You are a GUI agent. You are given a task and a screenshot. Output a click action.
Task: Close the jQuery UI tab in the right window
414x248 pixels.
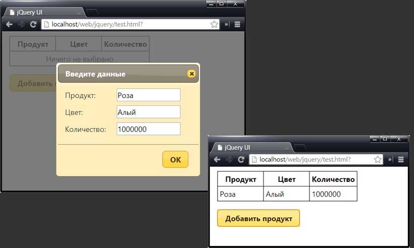click(x=286, y=148)
